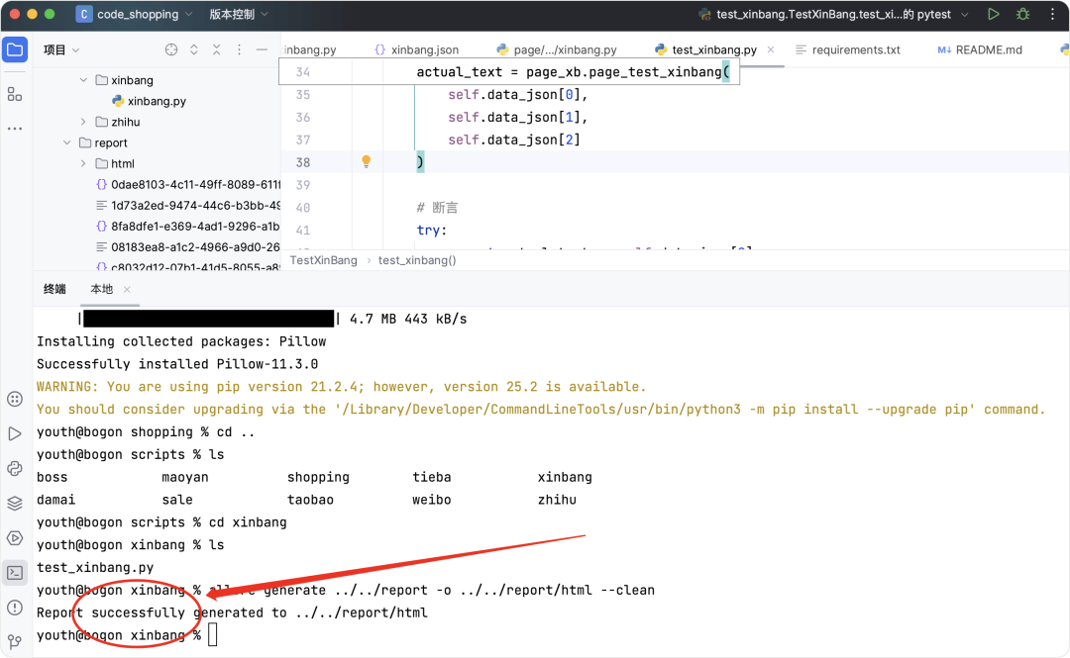Viewport: 1070px width, 658px height.
Task: Collapse the report folder
Action: [x=67, y=143]
